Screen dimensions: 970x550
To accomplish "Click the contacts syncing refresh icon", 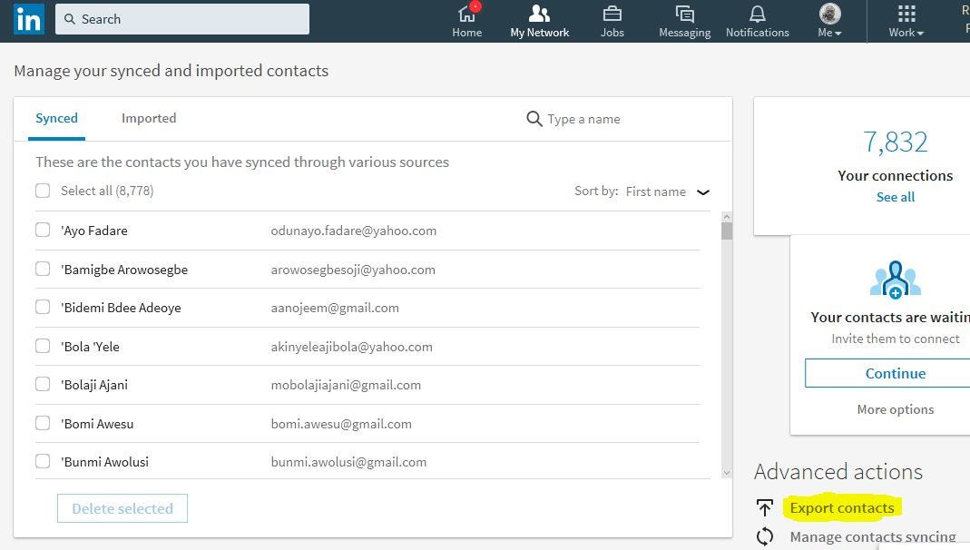I will (x=765, y=535).
